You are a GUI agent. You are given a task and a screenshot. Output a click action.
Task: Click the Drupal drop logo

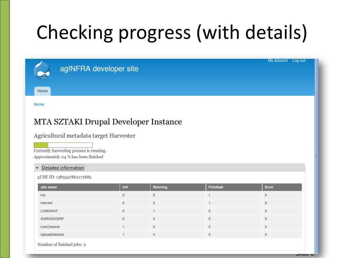point(42,70)
